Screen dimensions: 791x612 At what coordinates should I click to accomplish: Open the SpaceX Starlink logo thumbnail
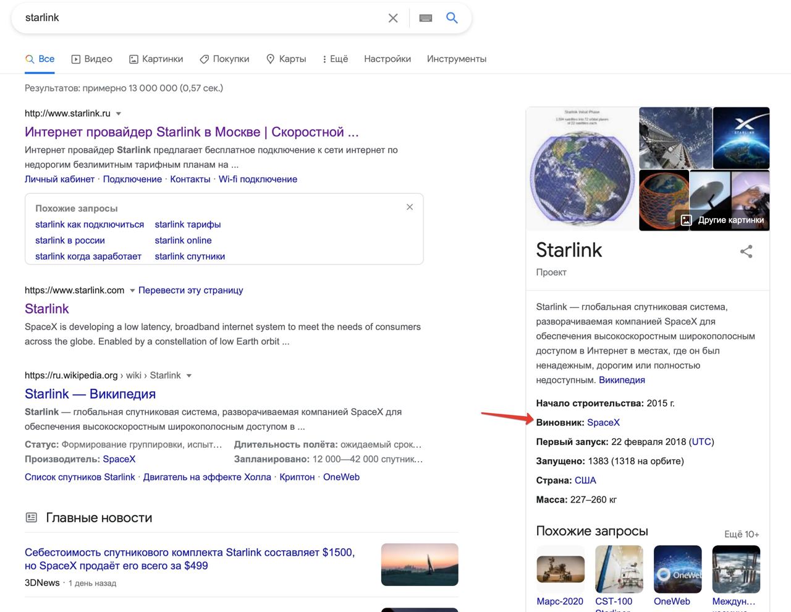click(x=742, y=138)
